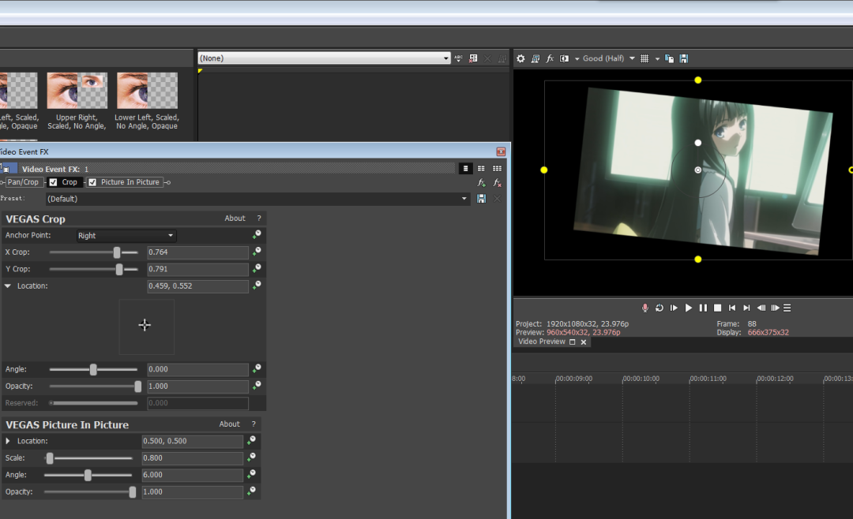
Task: Animate Picture In Picture Opacity
Action: pos(251,491)
